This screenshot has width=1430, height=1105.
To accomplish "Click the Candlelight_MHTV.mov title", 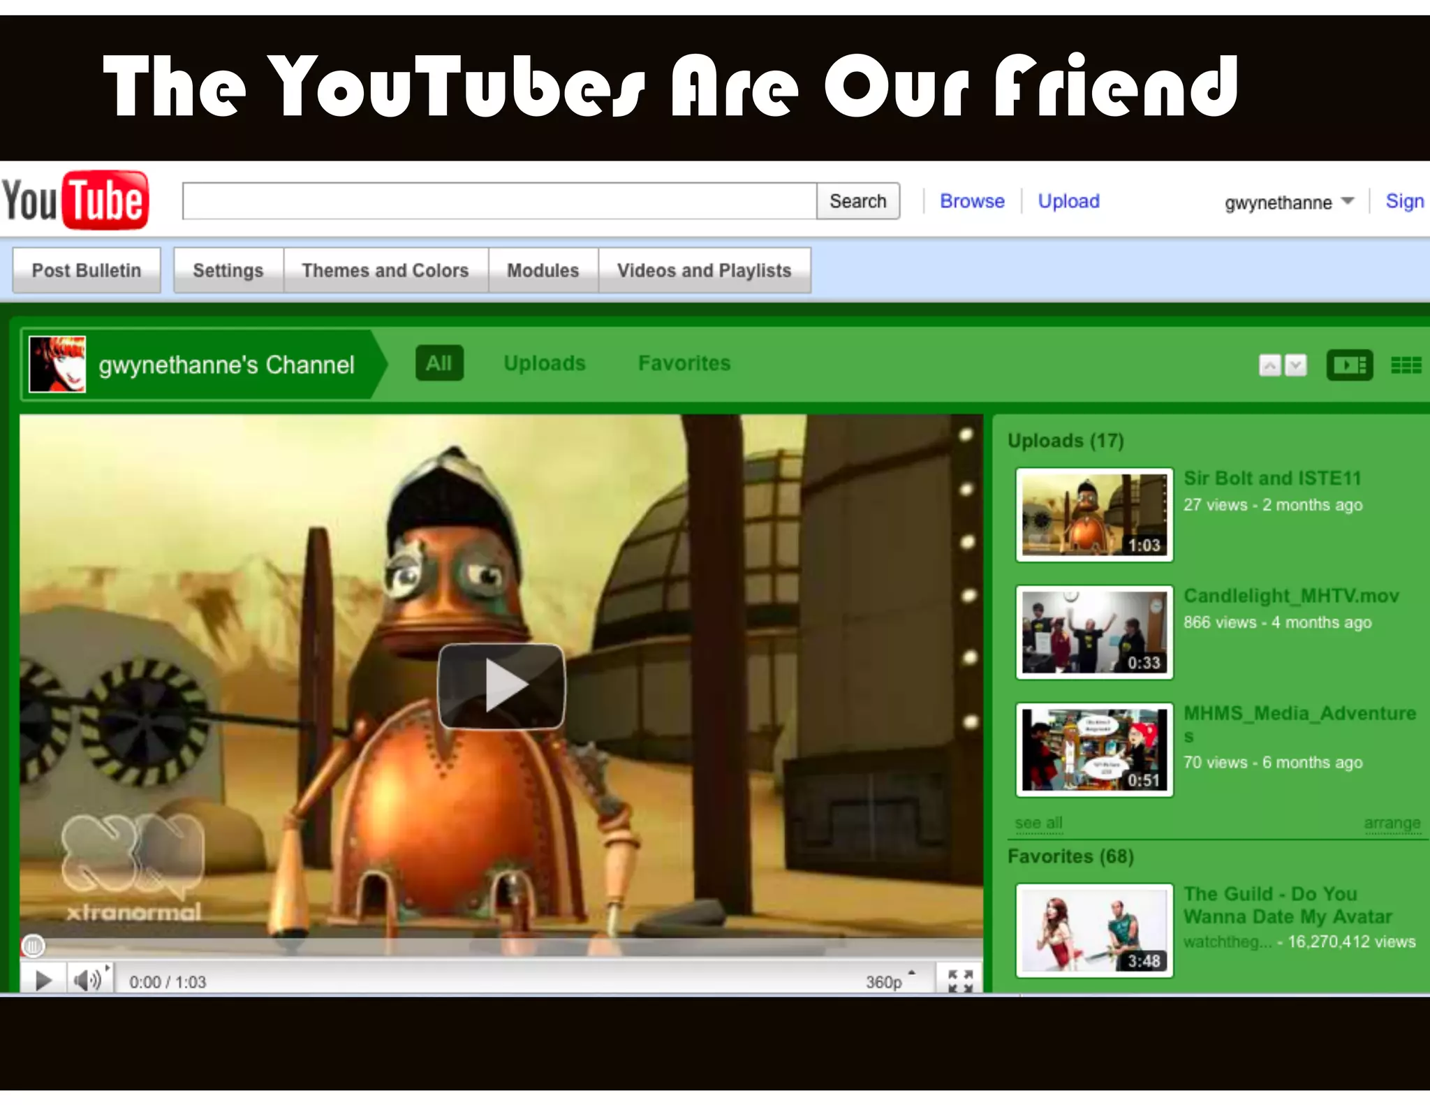I will pyautogui.click(x=1292, y=596).
